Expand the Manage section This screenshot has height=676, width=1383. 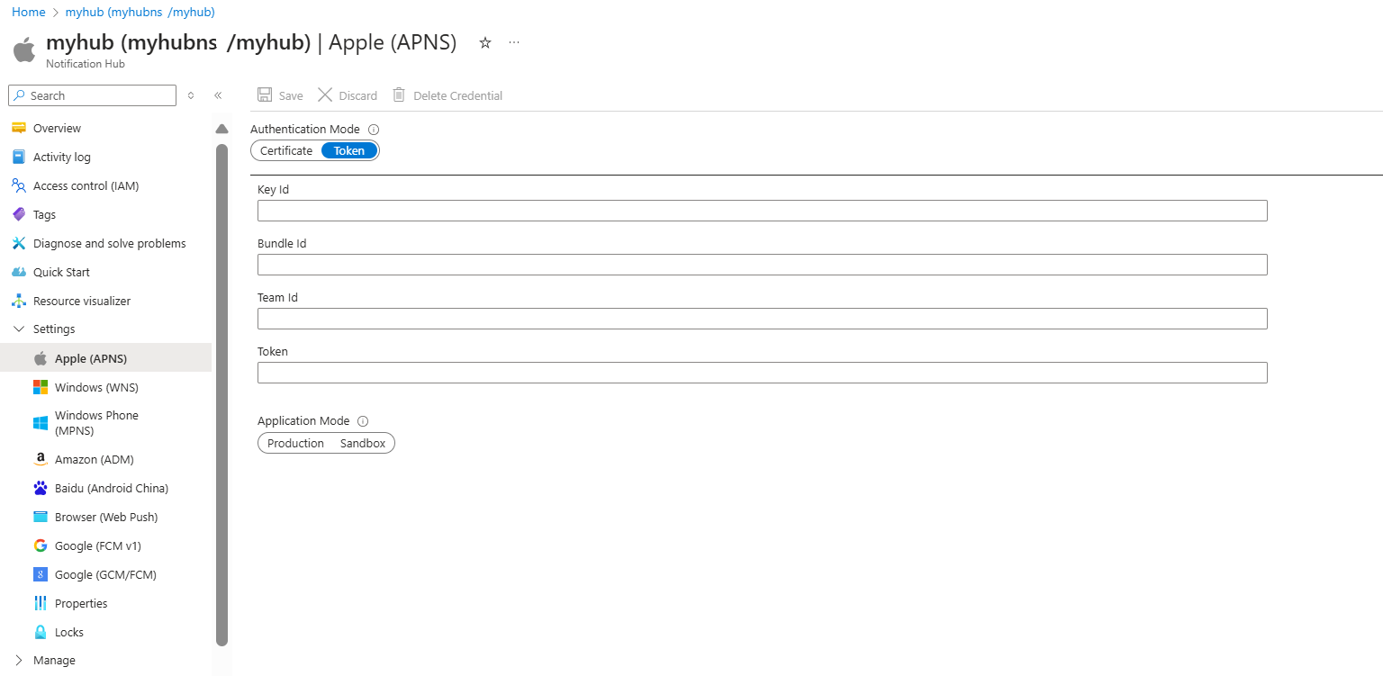tap(20, 660)
